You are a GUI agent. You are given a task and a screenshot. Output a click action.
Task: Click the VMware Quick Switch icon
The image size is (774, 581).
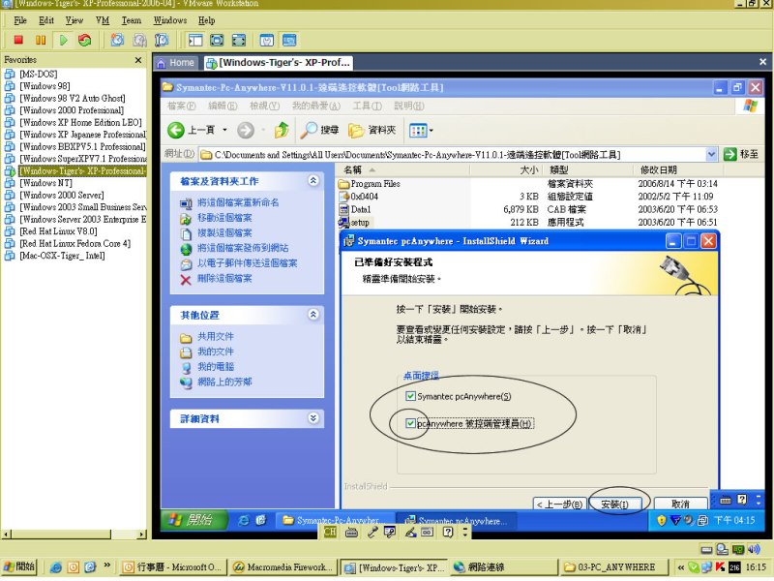pos(239,40)
